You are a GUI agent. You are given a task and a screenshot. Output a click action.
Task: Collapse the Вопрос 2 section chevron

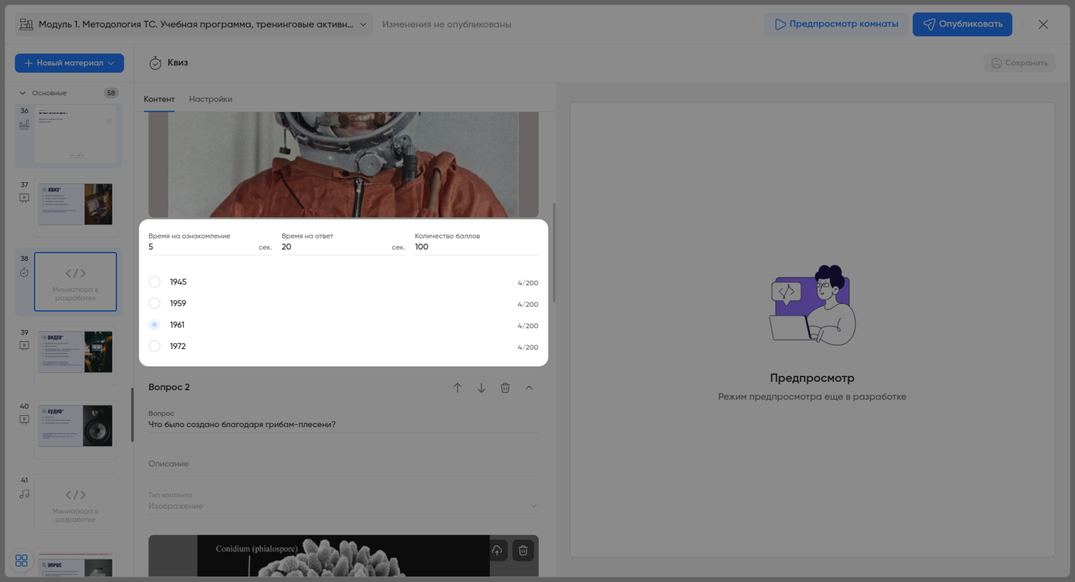[x=529, y=388]
